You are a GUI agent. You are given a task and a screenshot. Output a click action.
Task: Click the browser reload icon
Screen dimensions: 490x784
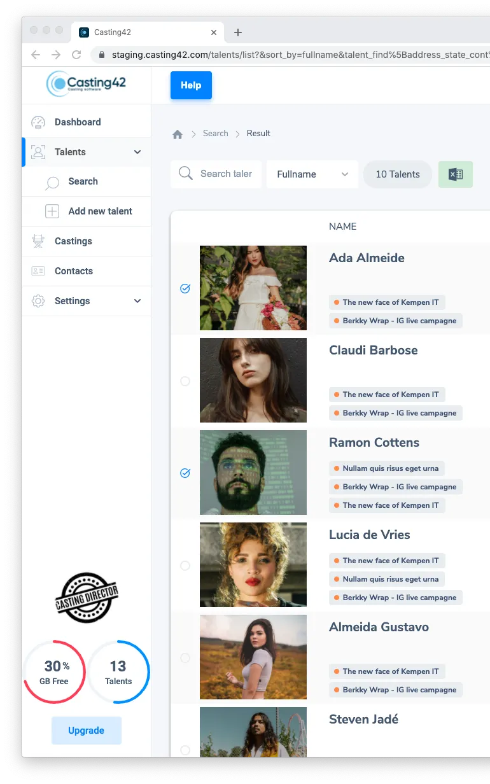[x=76, y=55]
